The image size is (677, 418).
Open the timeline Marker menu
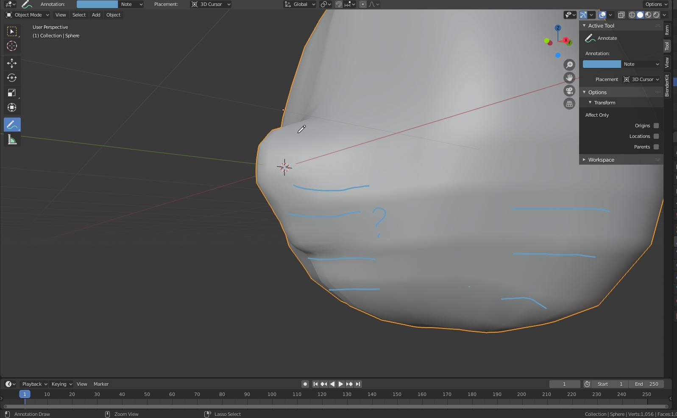(x=101, y=384)
